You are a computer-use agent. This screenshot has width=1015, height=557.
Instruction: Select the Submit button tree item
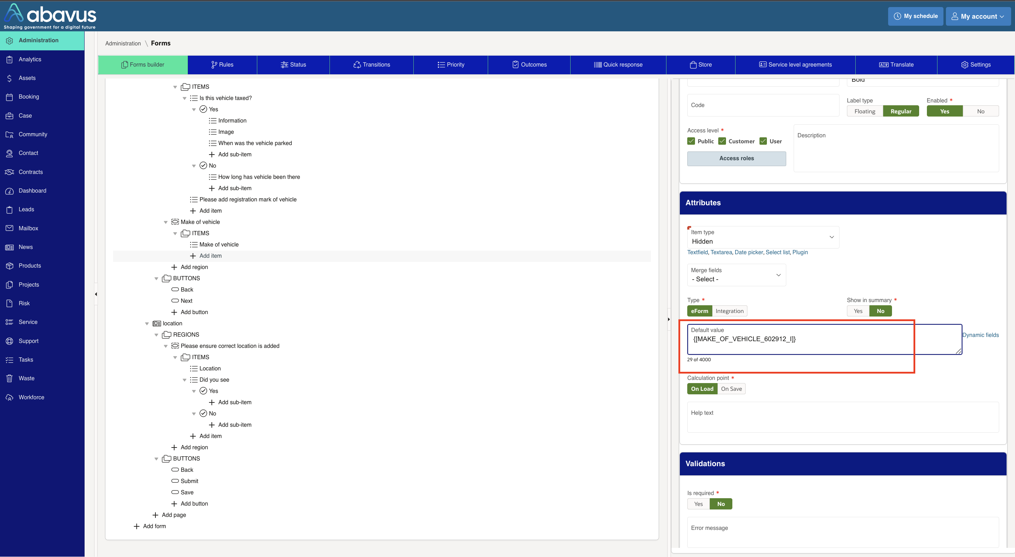click(x=190, y=481)
